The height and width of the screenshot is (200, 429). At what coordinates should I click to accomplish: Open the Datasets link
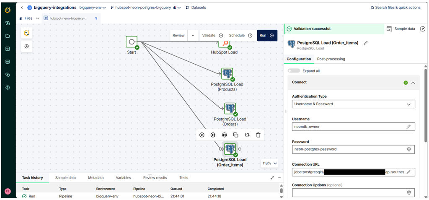(x=196, y=8)
